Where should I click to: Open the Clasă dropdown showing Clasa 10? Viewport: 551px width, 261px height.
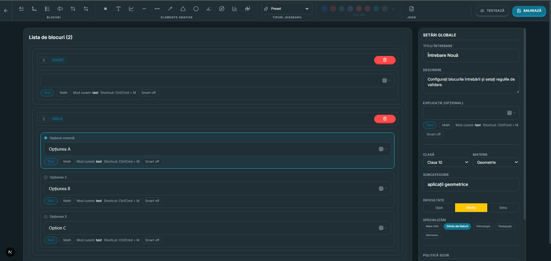pyautogui.click(x=446, y=162)
